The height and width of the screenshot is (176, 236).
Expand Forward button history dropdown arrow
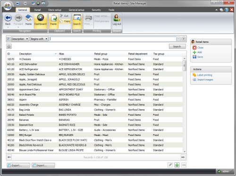tap(18, 27)
